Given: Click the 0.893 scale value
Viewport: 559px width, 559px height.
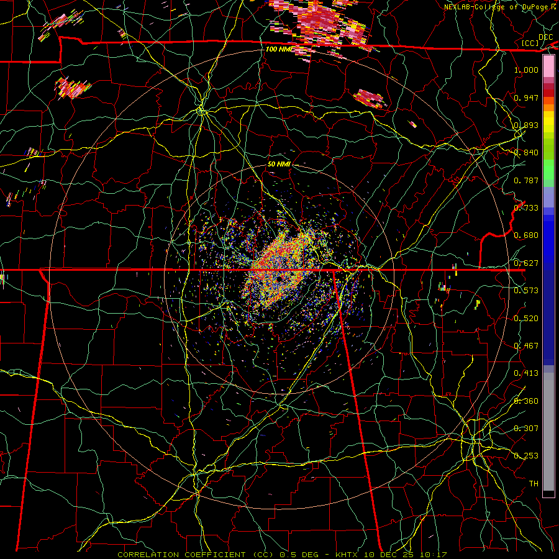Looking at the screenshot, I should pyautogui.click(x=526, y=125).
